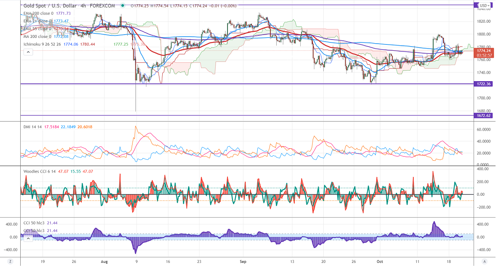Click the Oct date on time axis
Viewport: 498px width, 267px height.
tap(379, 262)
